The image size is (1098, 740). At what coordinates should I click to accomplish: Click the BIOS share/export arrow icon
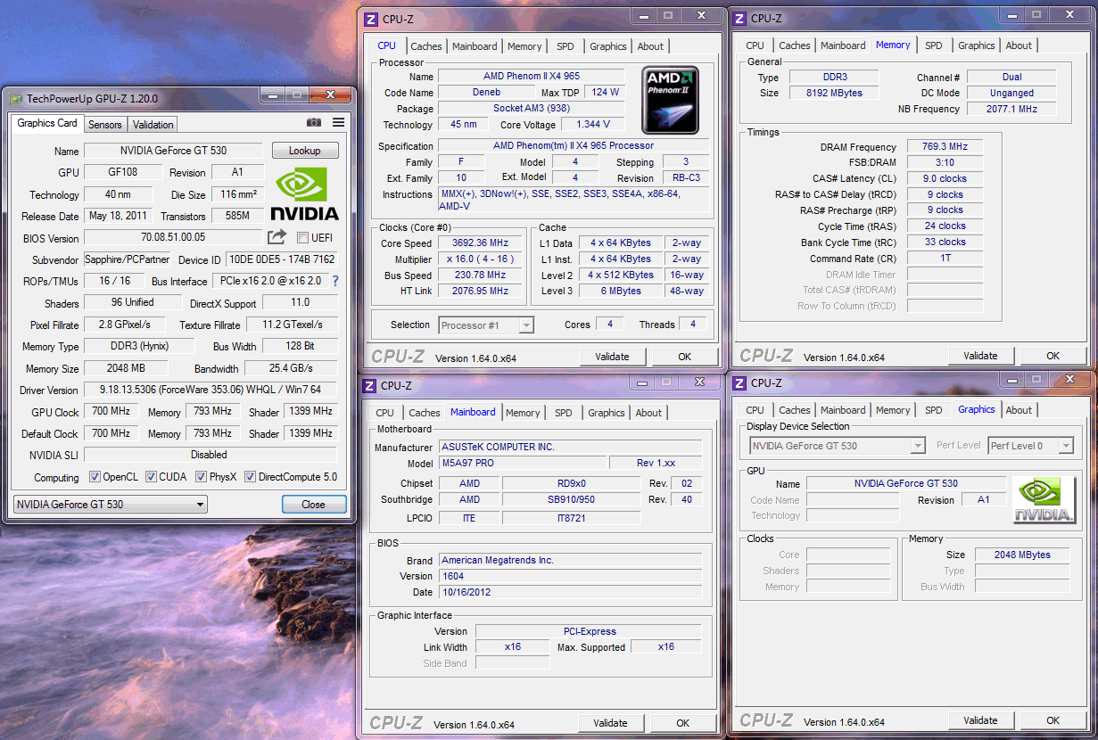click(x=277, y=237)
